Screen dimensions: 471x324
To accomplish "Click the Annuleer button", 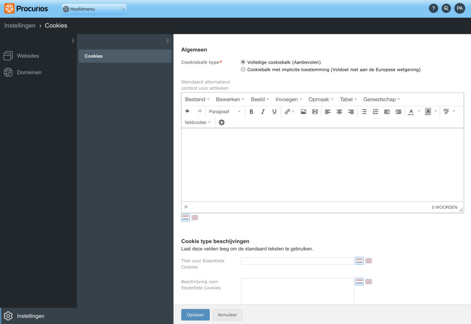I will [227, 315].
